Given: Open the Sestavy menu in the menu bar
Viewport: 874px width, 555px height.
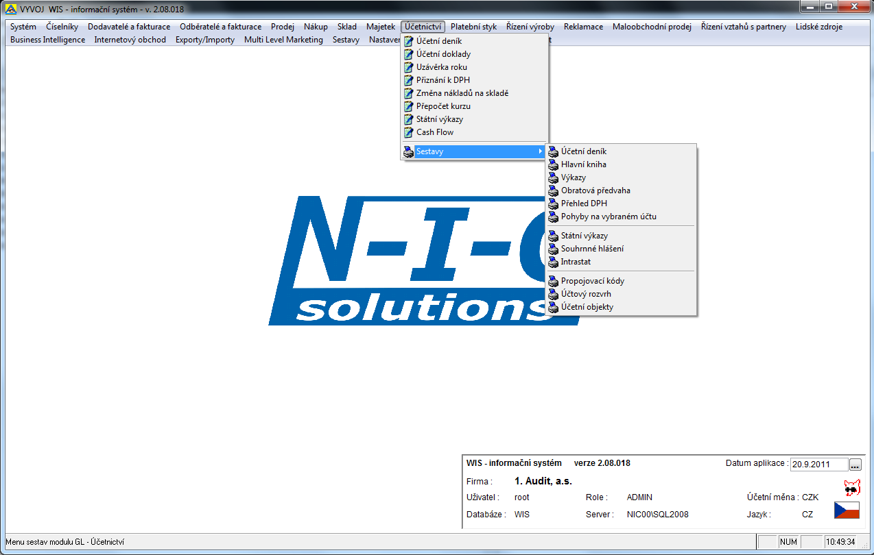Looking at the screenshot, I should [x=346, y=40].
